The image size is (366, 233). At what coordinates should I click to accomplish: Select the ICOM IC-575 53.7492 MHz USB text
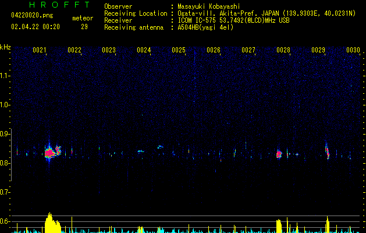coord(234,20)
